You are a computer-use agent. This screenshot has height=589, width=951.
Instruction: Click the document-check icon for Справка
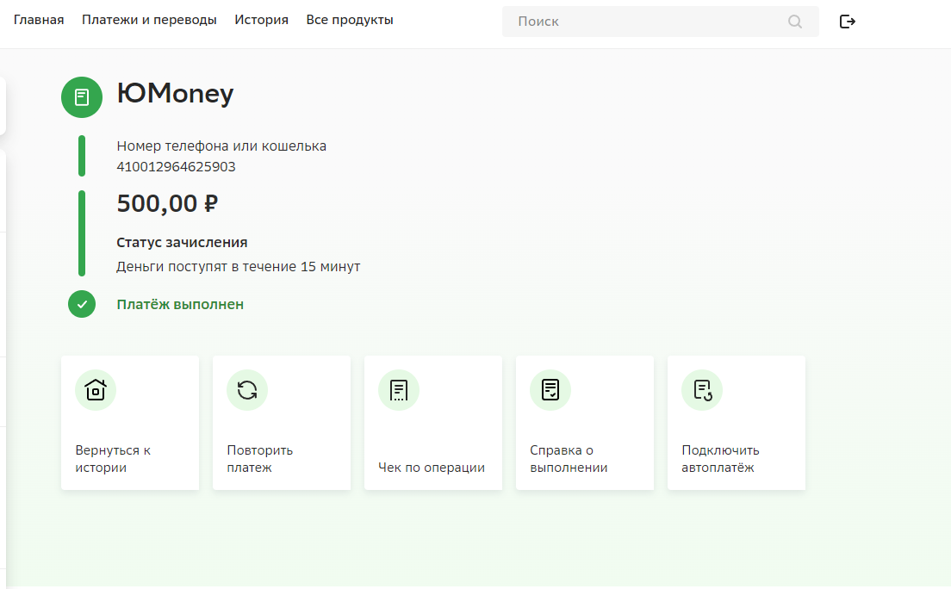tap(550, 390)
